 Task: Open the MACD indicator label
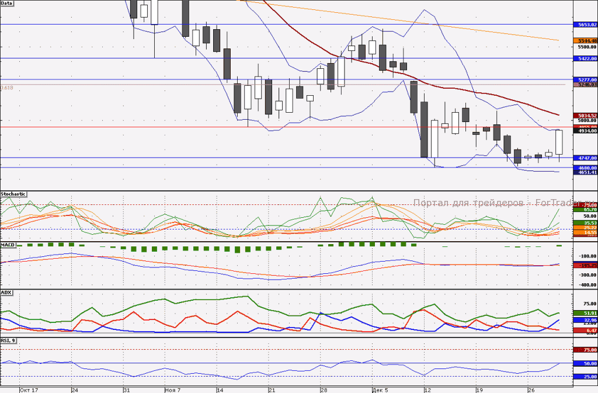[8, 245]
